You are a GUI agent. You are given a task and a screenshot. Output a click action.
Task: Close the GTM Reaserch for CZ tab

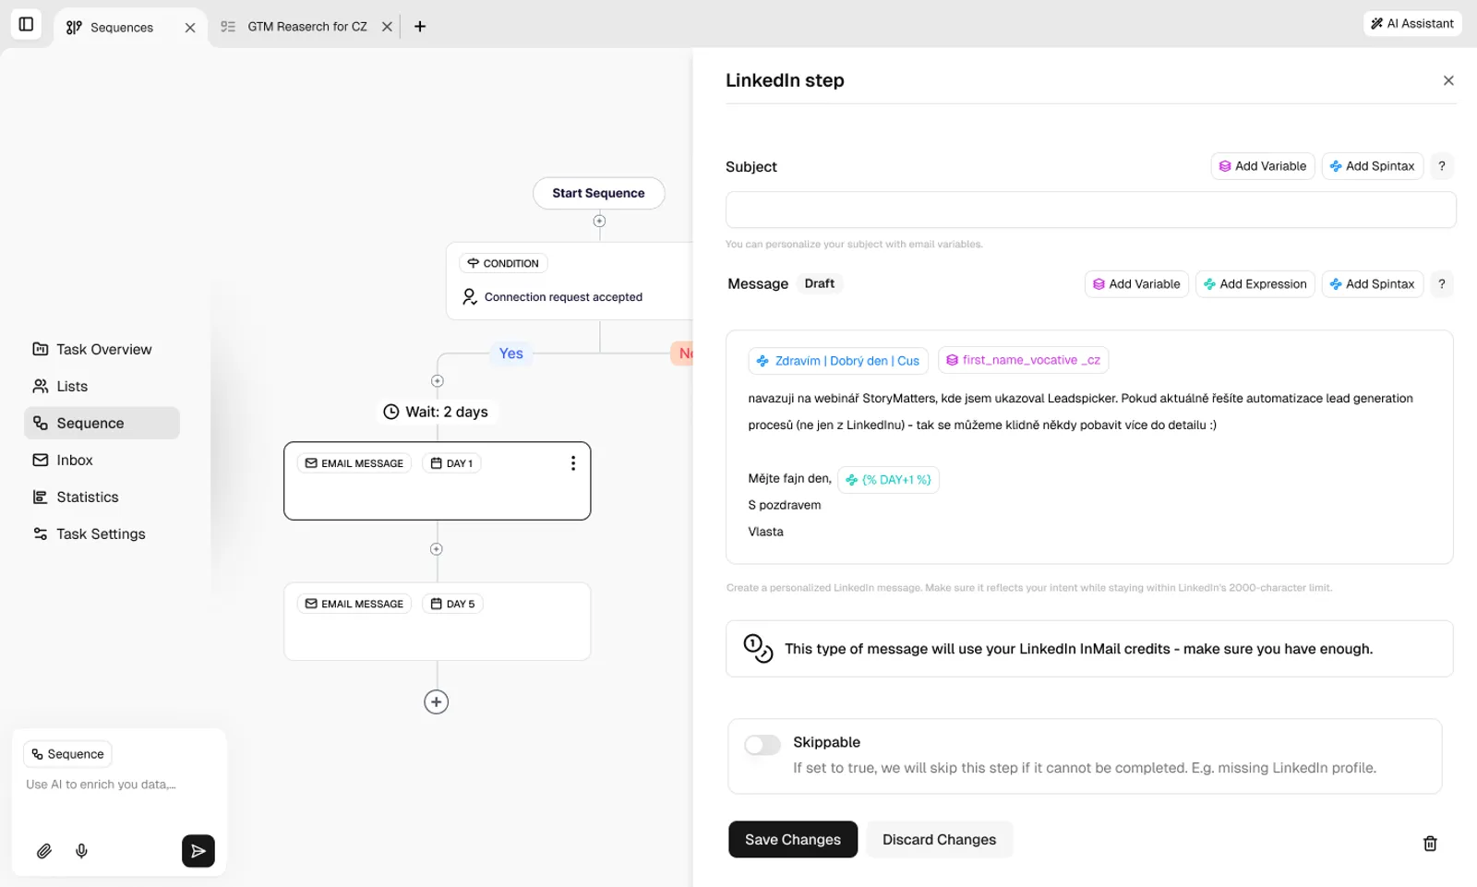[387, 27]
